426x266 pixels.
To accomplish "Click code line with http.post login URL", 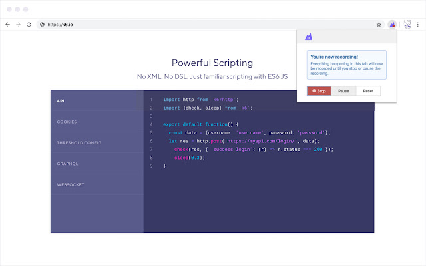I will pos(244,141).
